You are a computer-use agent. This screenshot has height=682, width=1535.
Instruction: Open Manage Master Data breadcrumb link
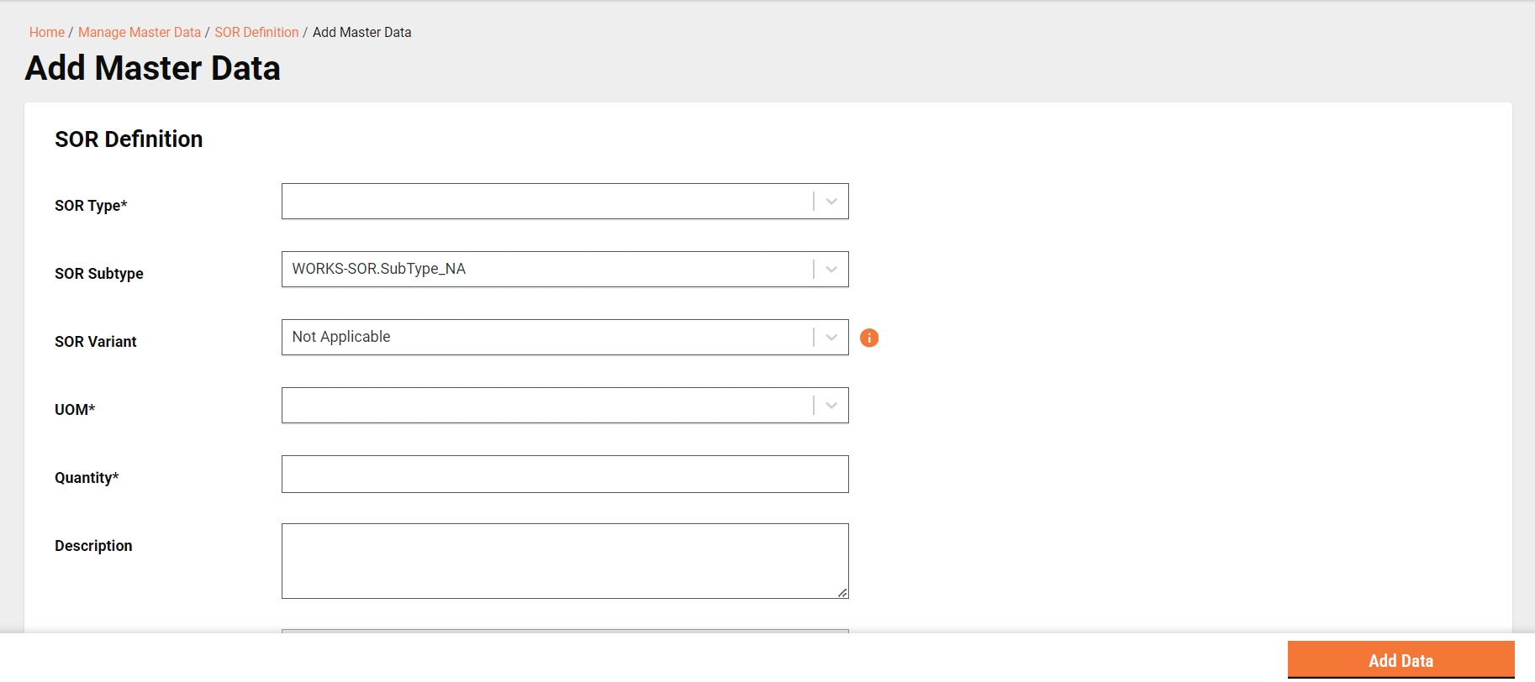pyautogui.click(x=140, y=32)
